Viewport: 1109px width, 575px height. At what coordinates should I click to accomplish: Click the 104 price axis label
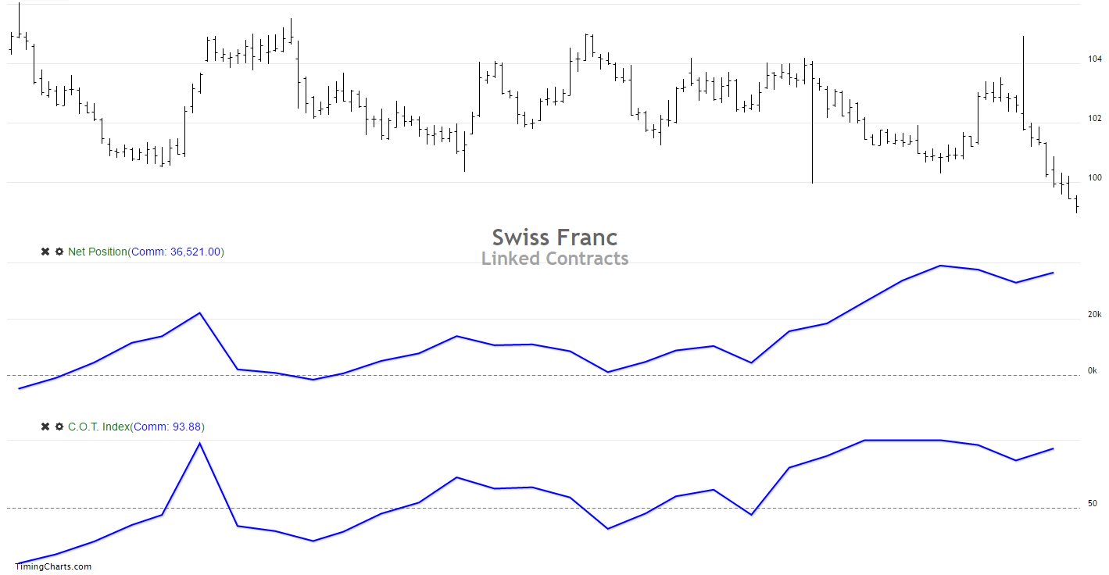coord(1094,59)
